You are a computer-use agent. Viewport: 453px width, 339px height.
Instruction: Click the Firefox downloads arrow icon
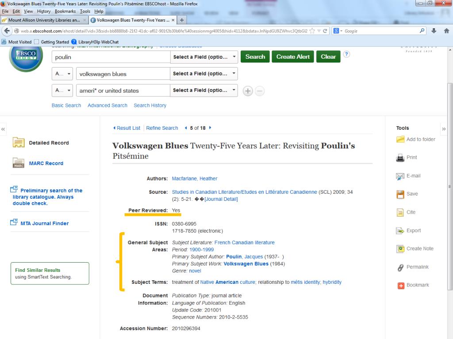(x=434, y=31)
